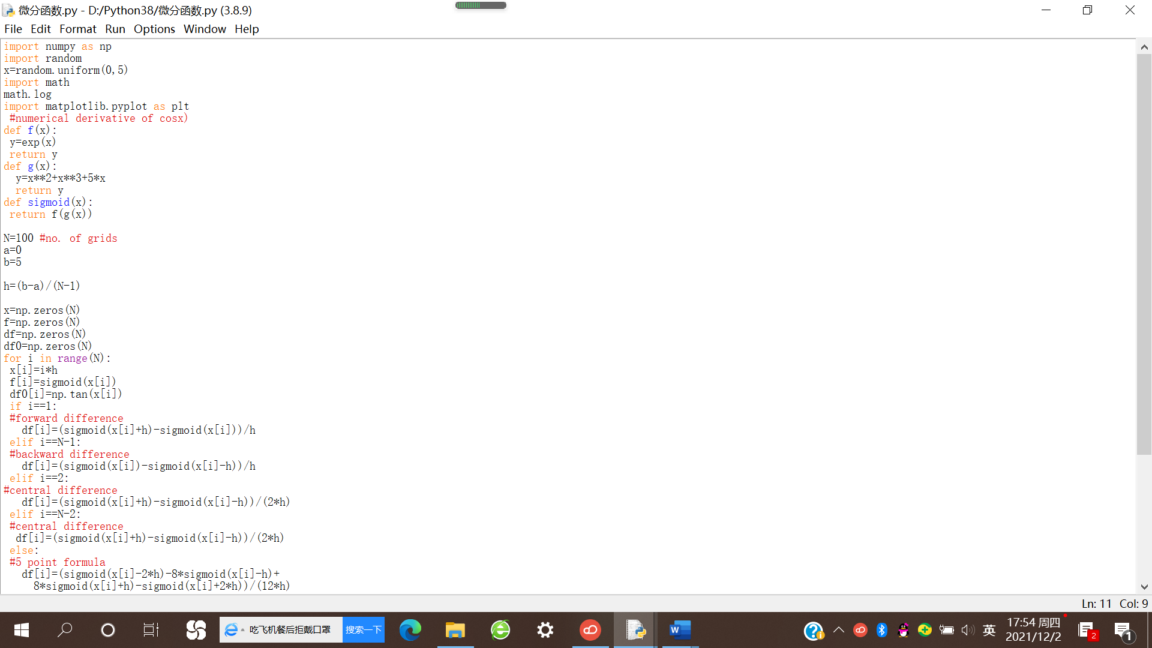Click on 'elif i==N-2:' line

[45, 514]
